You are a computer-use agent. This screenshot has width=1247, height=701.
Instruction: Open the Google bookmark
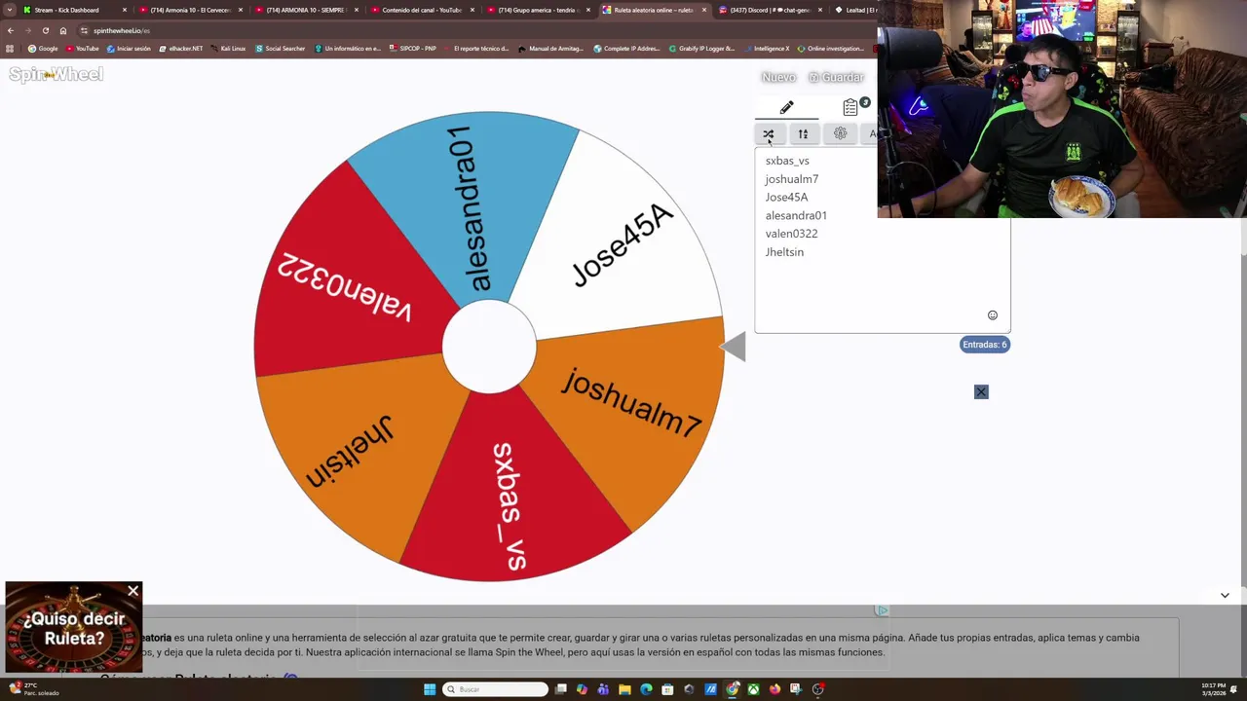coord(43,49)
